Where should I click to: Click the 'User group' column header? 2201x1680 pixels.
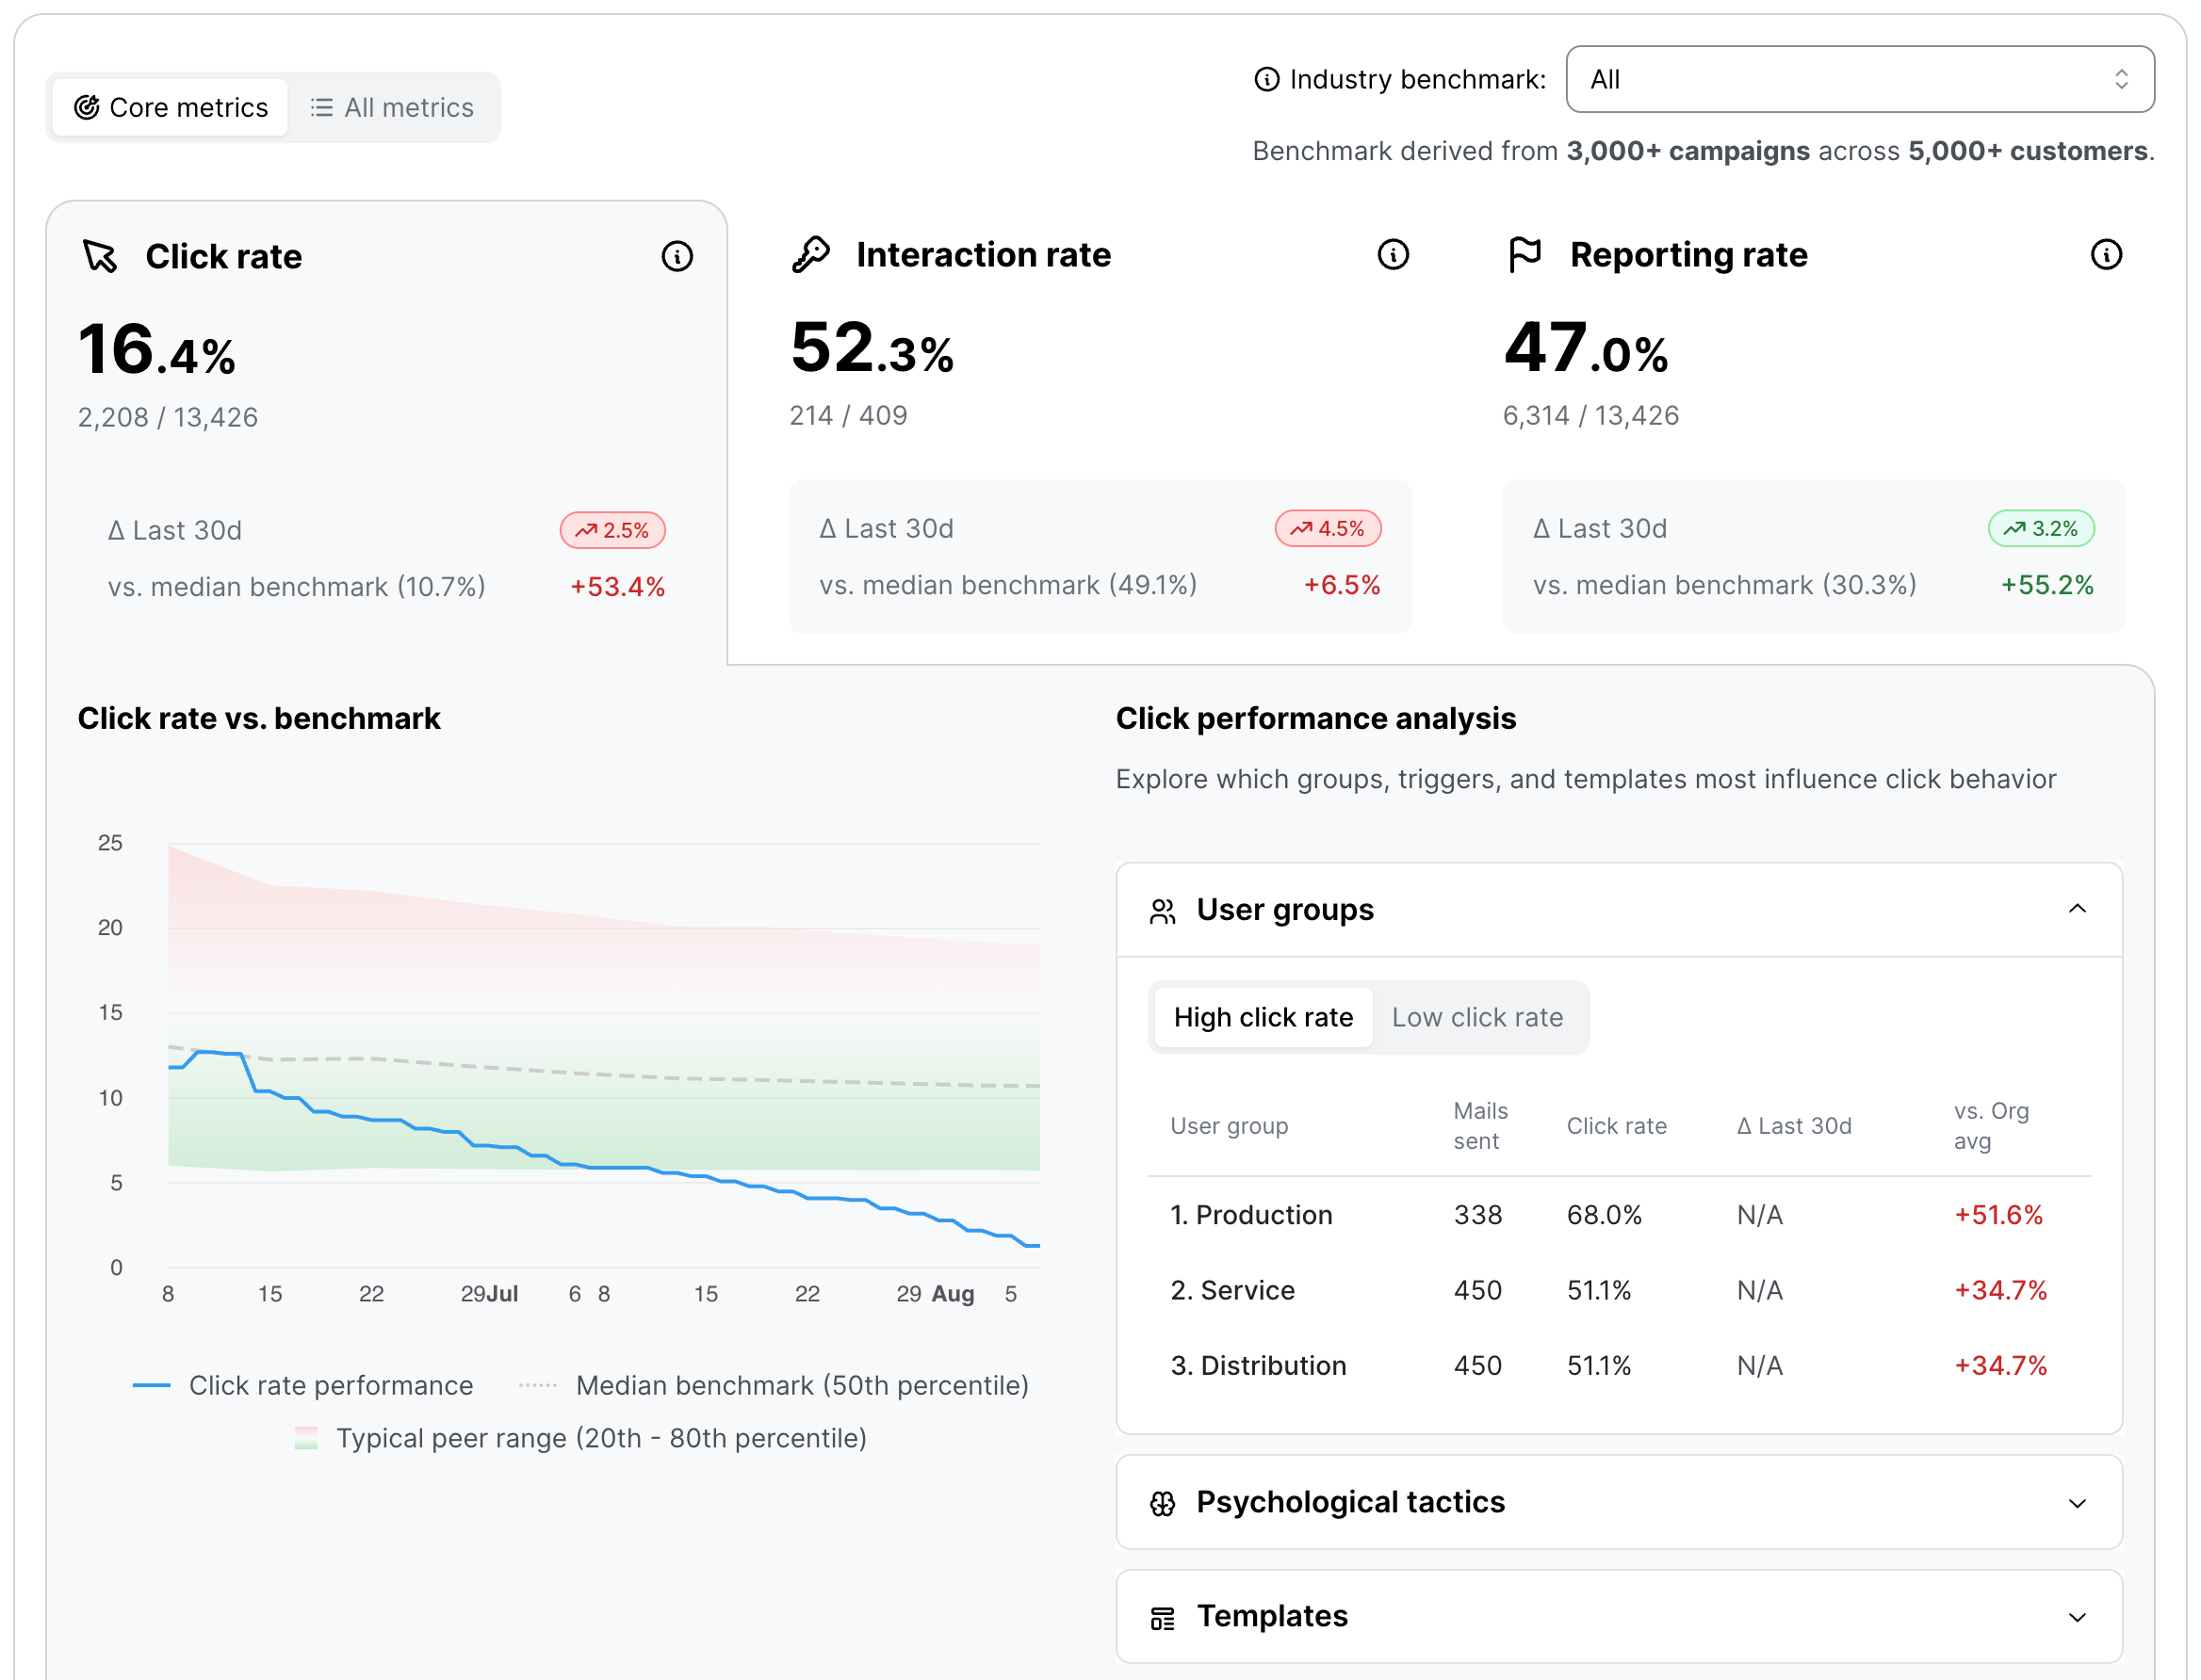(1229, 1126)
